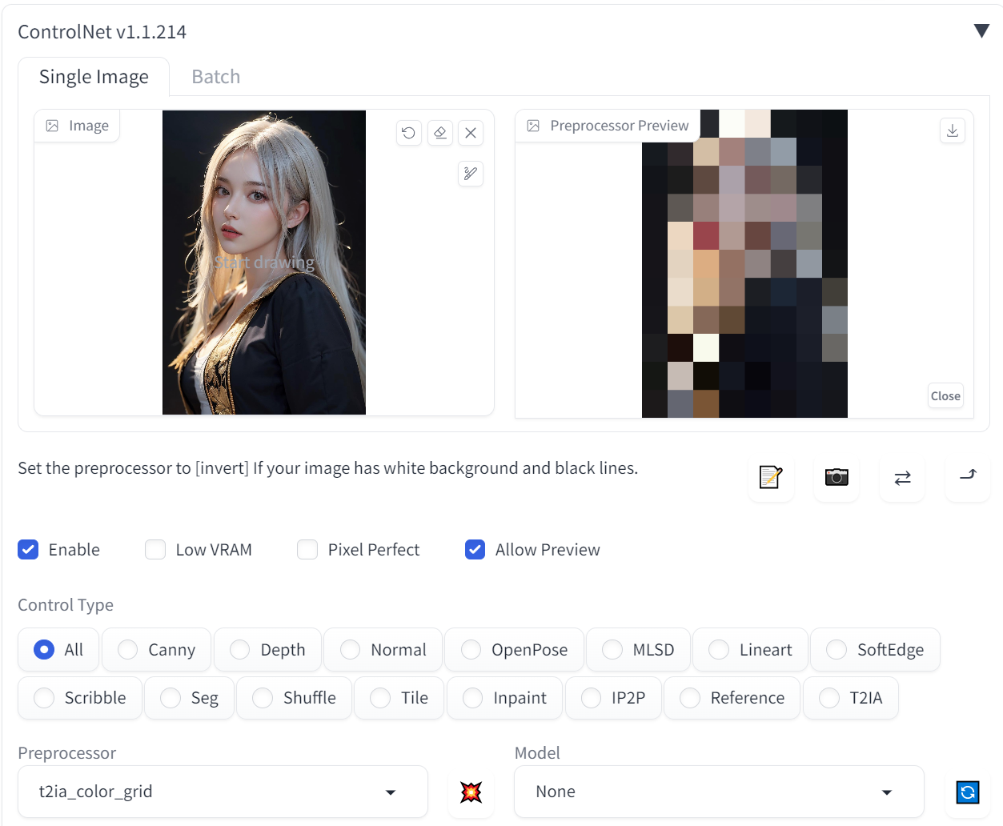Turn on the Pixel Perfect checkbox

tap(307, 550)
